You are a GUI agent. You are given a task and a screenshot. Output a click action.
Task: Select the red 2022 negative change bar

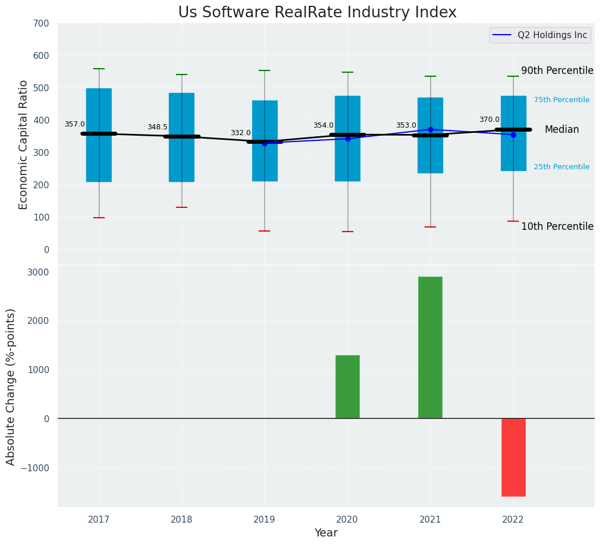pos(513,457)
